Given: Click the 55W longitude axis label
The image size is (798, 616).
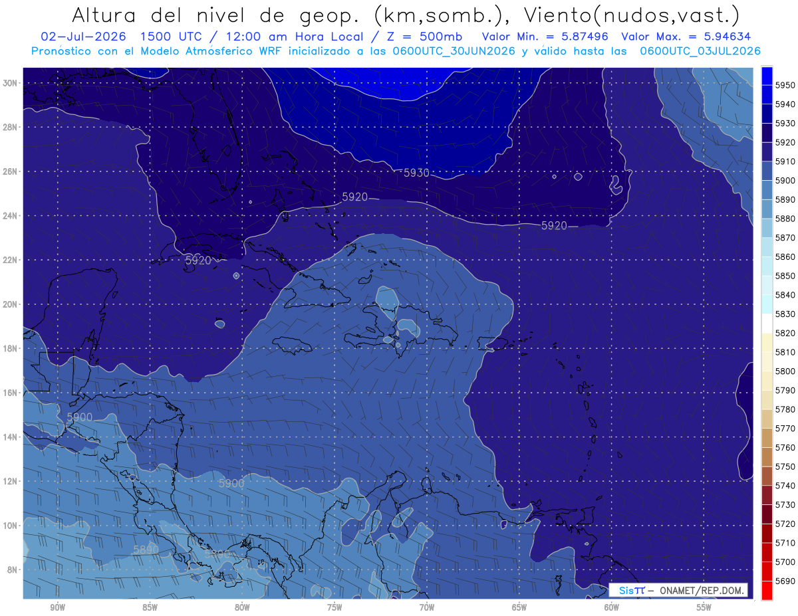Looking at the screenshot, I should (x=704, y=607).
